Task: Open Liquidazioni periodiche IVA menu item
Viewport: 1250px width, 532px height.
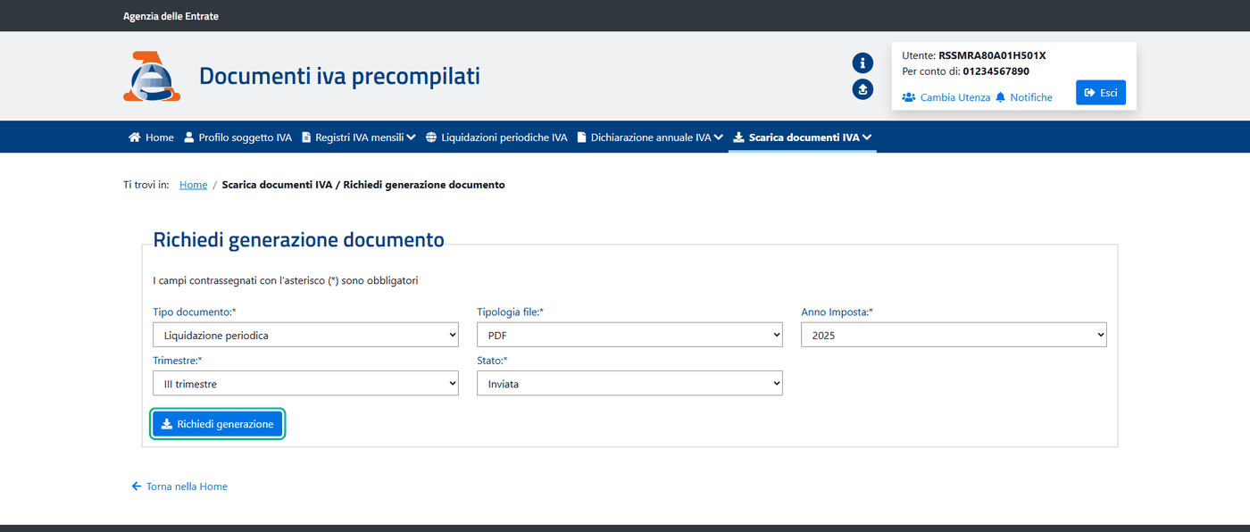Action: coord(496,137)
